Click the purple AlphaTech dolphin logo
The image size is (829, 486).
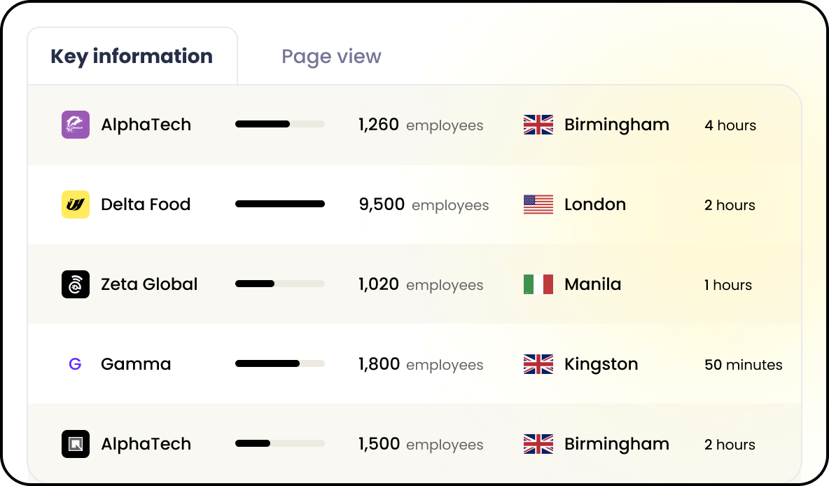(x=76, y=125)
